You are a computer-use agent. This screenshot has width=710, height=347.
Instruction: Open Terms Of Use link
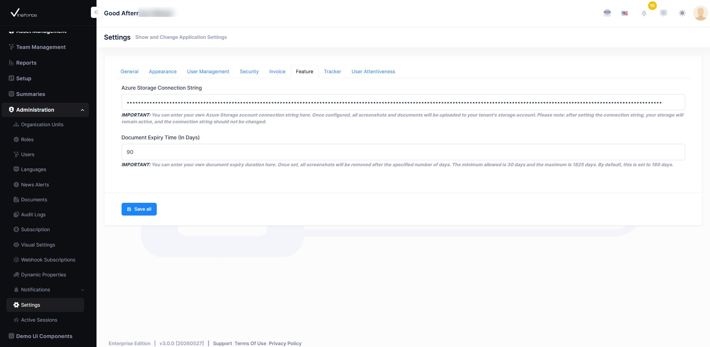[x=250, y=343]
